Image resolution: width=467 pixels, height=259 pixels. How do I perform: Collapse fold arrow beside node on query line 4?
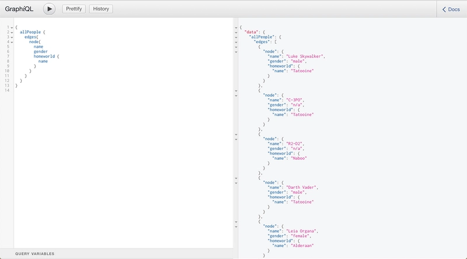point(12,42)
